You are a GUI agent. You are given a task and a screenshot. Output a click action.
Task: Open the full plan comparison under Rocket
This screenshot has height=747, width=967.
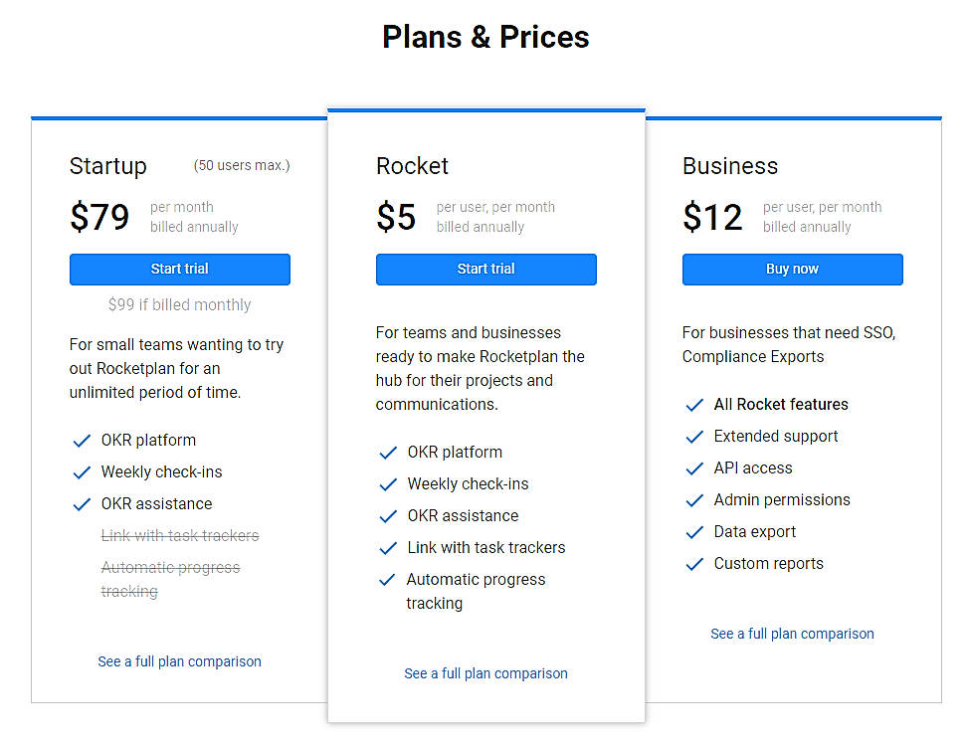coord(486,673)
